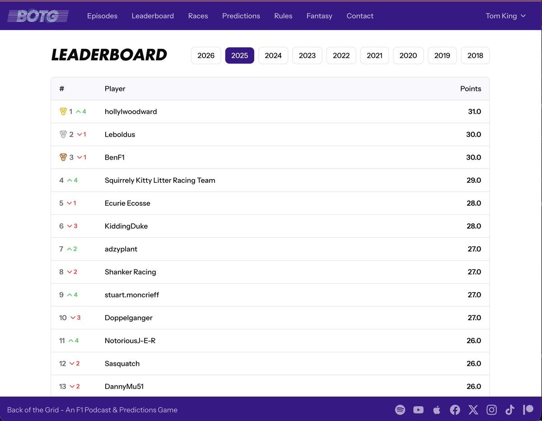Select the 2024 season button
Viewport: 542px width, 421px height.
coord(273,56)
